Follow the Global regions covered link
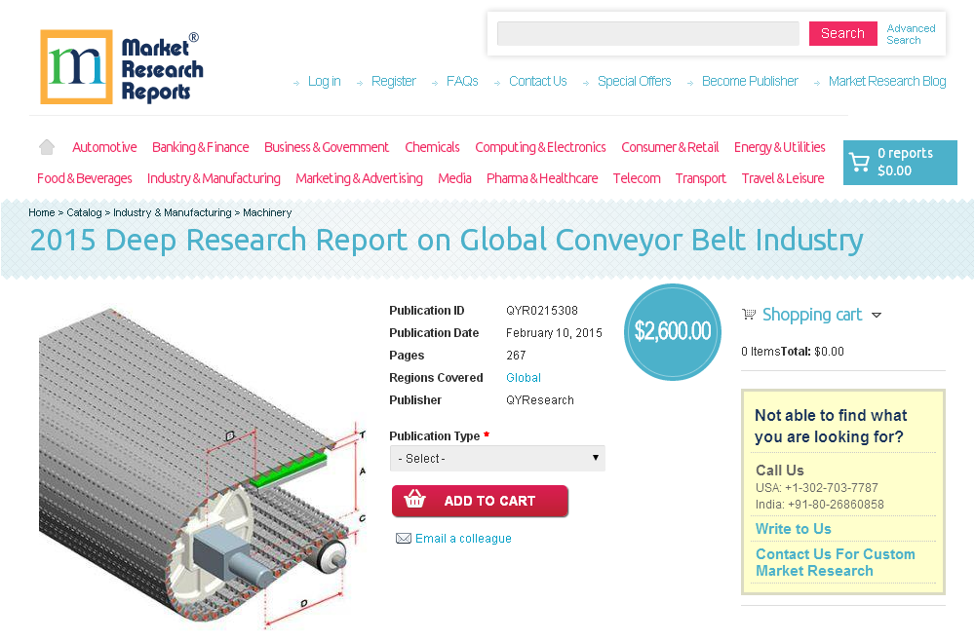The width and height of the screenshot is (975, 641). (x=523, y=377)
